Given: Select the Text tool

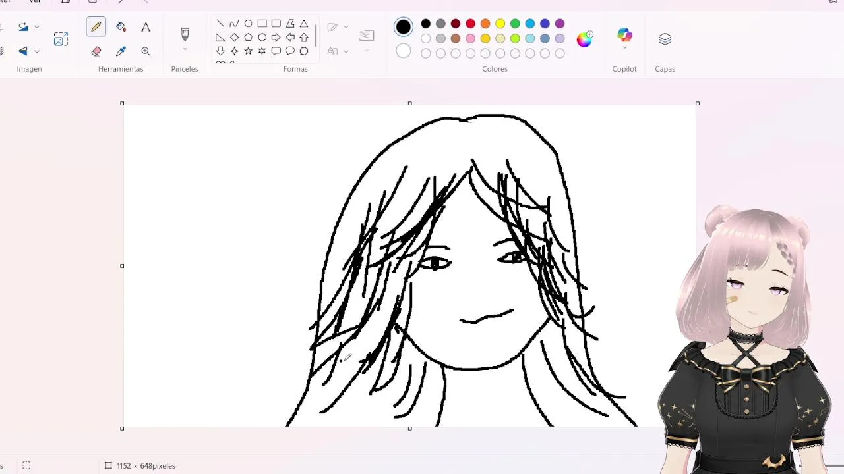Looking at the screenshot, I should 146,27.
